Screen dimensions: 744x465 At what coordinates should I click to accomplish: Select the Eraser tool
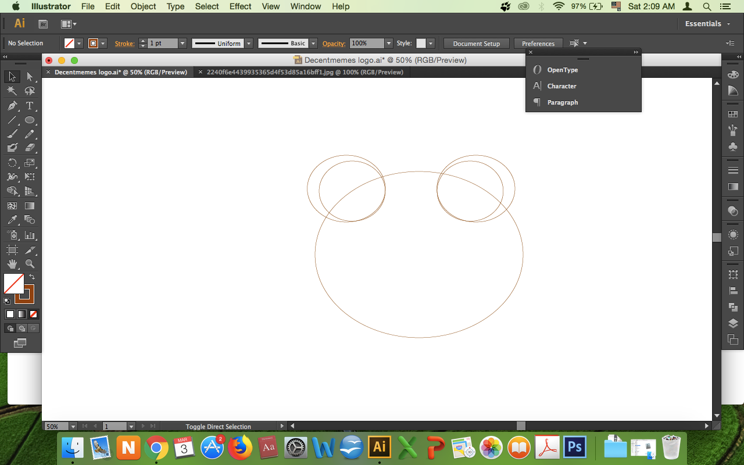click(30, 148)
